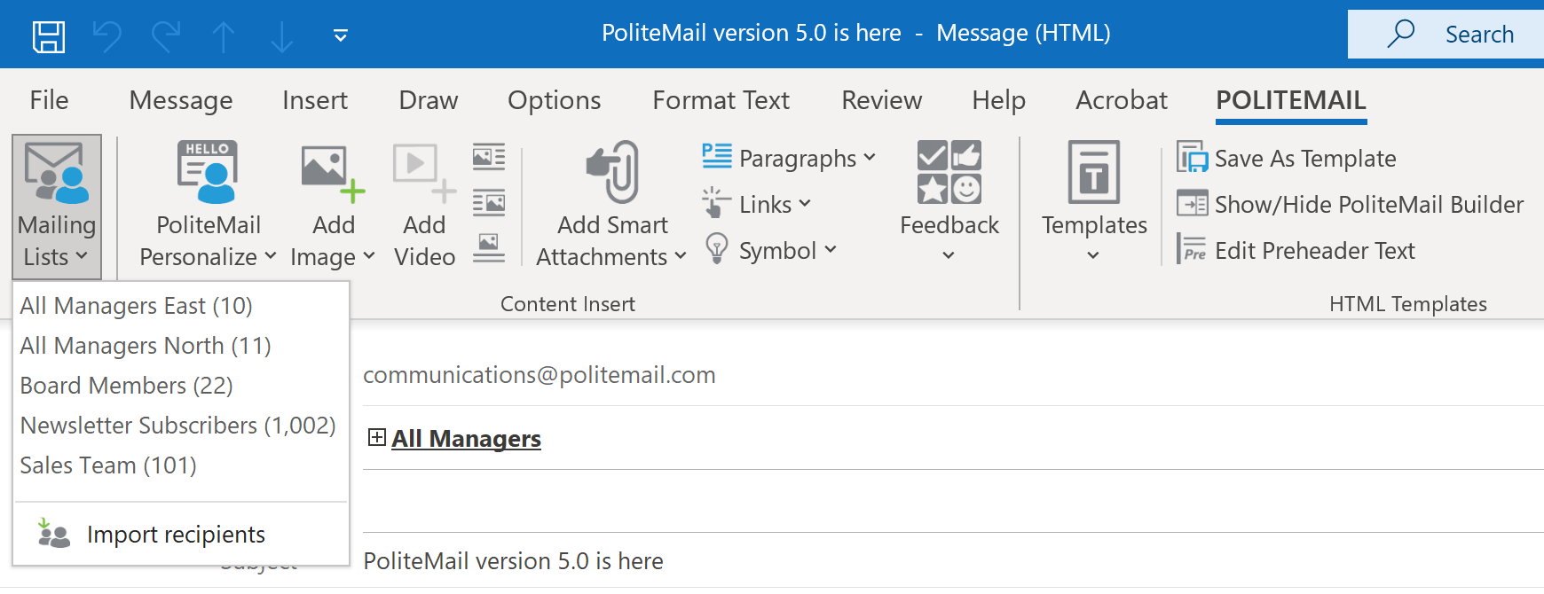Screen dimensions: 1544x594
Task: Open the Links dropdown menu
Action: coord(757,205)
